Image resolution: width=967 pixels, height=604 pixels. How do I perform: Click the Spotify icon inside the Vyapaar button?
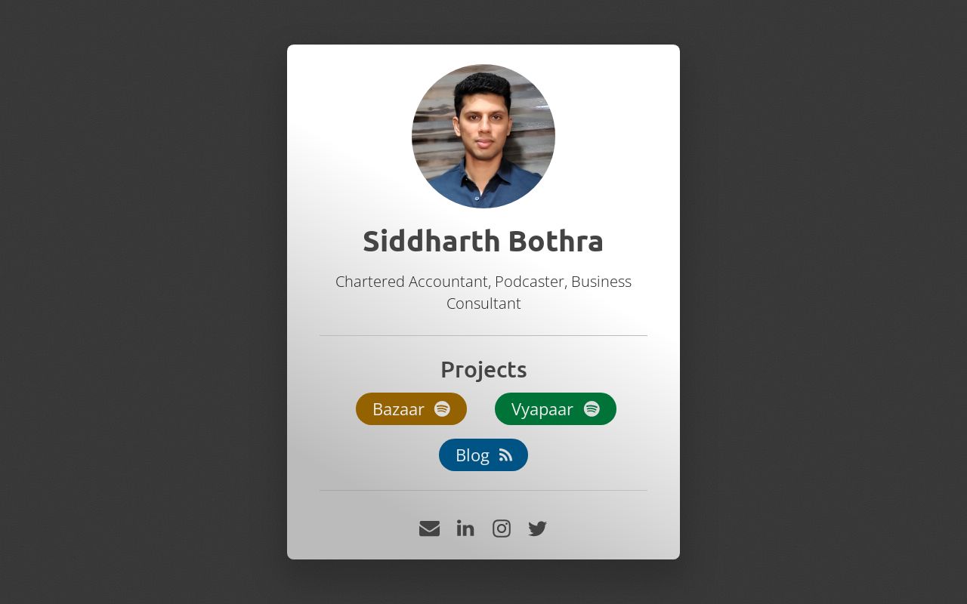[x=592, y=408]
